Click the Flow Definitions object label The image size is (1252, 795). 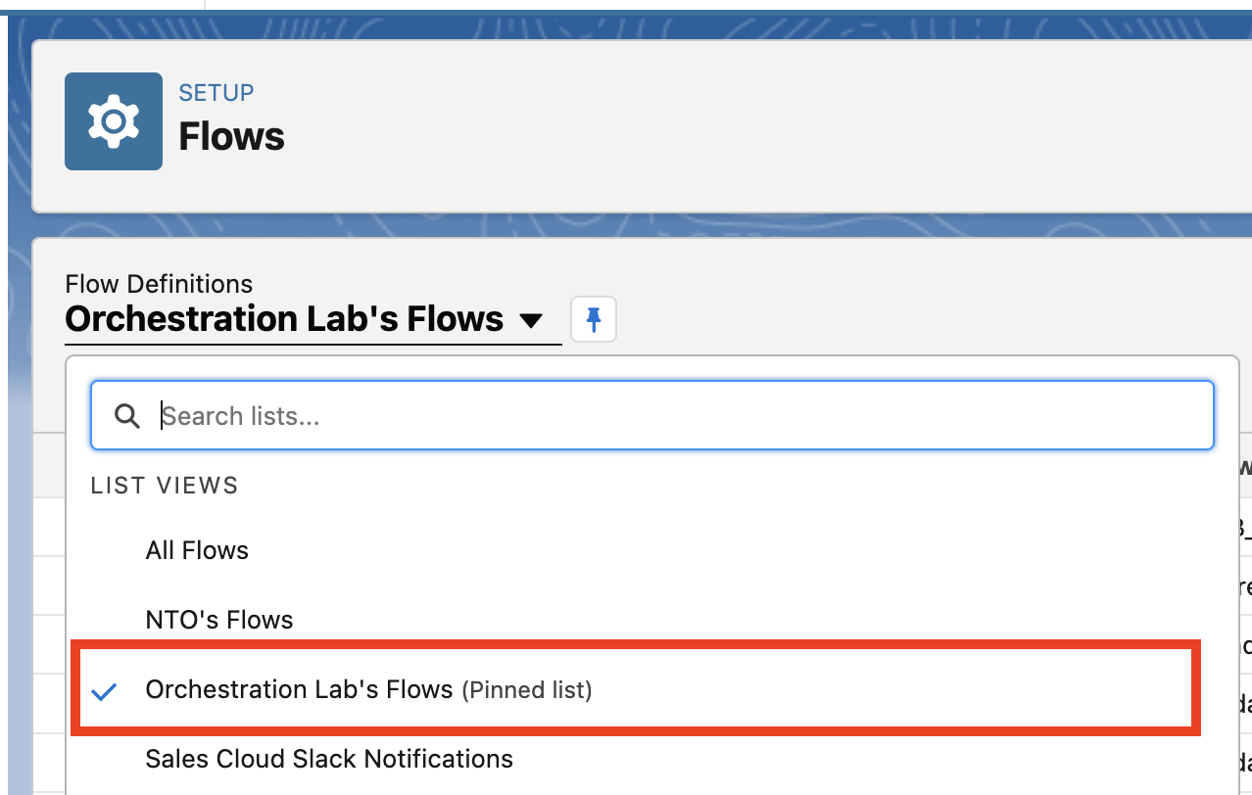[159, 284]
